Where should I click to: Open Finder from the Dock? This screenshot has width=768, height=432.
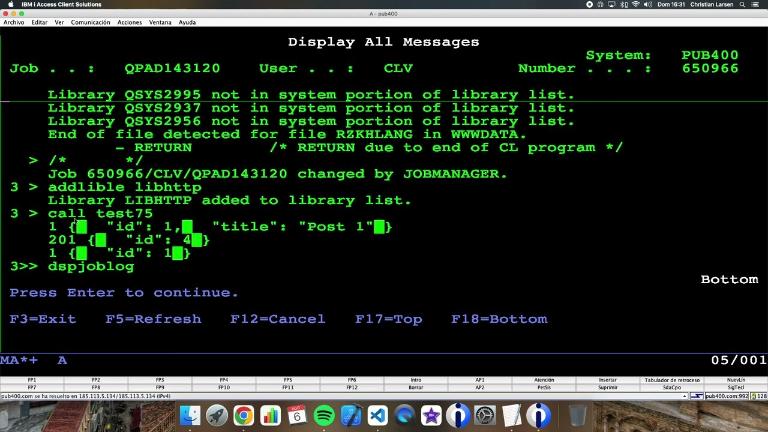pyautogui.click(x=190, y=415)
